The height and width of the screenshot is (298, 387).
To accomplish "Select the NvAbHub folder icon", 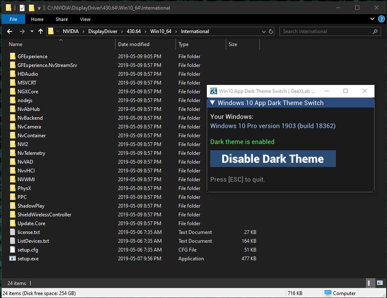I will pyautogui.click(x=12, y=109).
